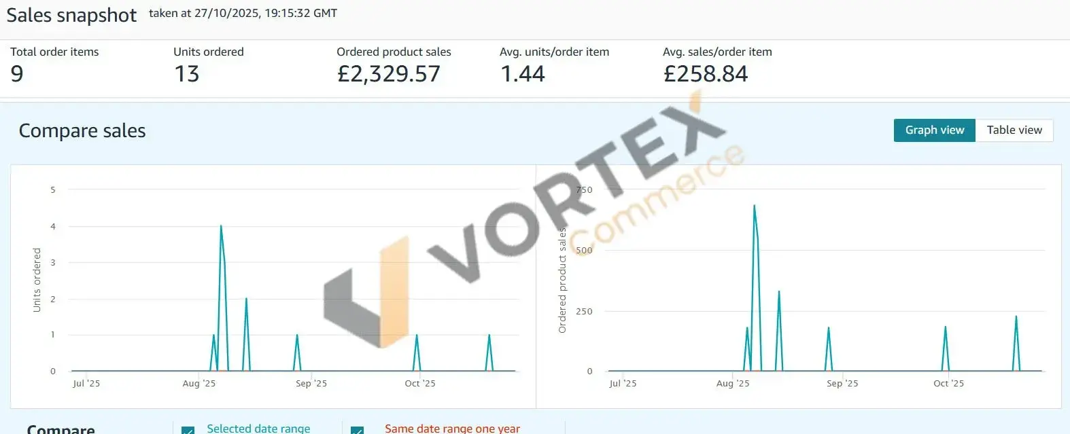Toggle the Selected date range checkbox
Image resolution: width=1070 pixels, height=434 pixels.
click(188, 430)
